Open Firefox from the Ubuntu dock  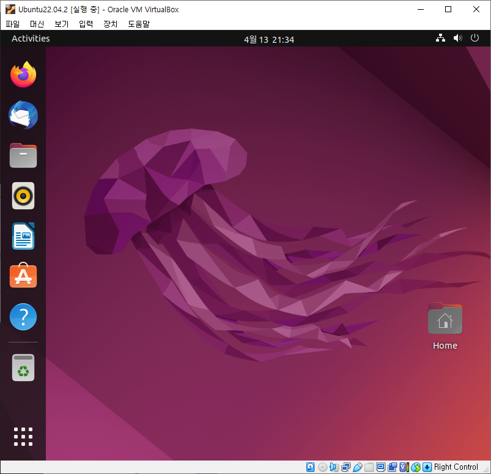pyautogui.click(x=23, y=75)
